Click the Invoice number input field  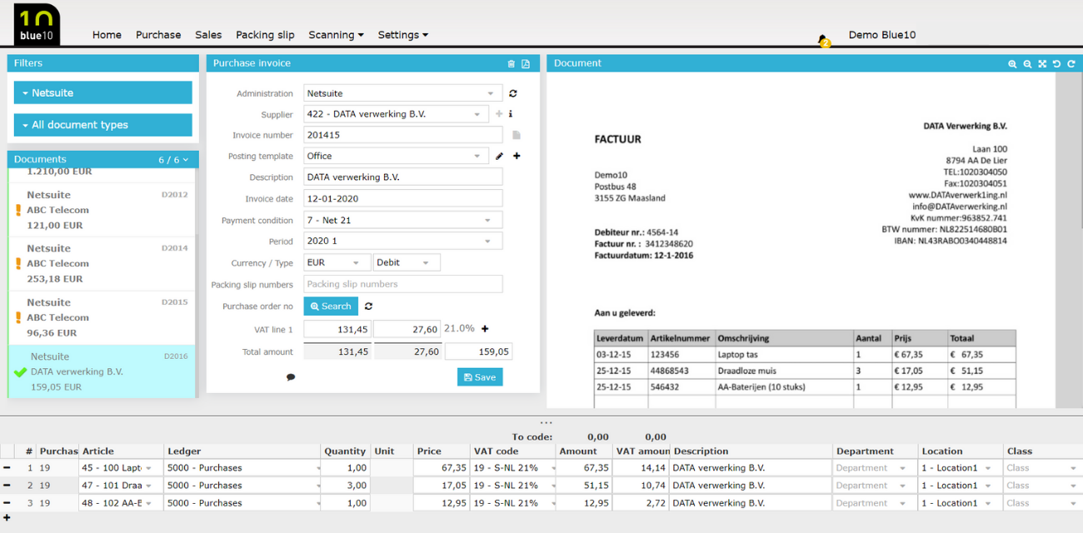[403, 135]
